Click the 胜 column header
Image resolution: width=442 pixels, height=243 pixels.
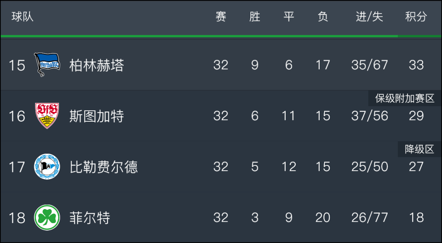pyautogui.click(x=255, y=17)
